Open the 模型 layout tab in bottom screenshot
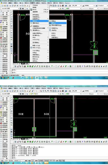 [23, 139]
